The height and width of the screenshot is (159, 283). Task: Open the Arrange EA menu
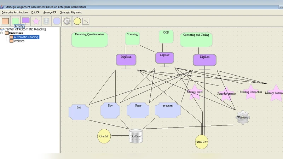50,12
